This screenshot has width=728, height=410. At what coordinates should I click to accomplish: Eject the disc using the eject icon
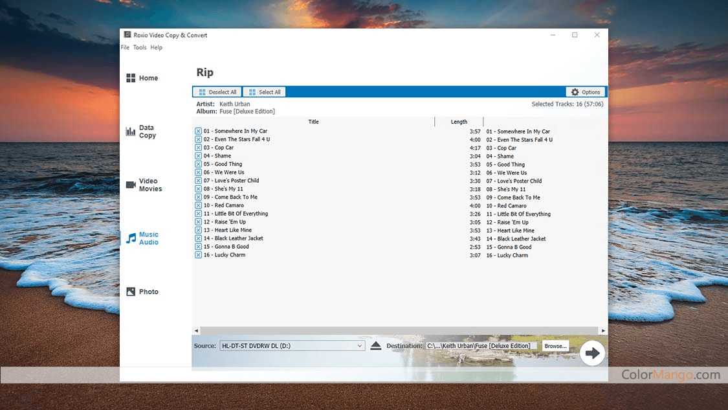coord(376,345)
